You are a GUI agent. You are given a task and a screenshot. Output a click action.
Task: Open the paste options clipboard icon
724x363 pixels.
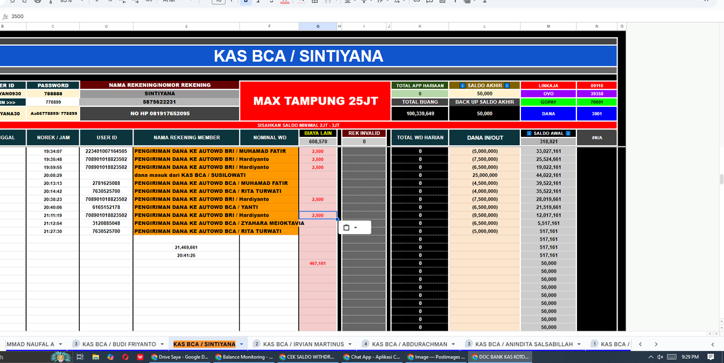pyautogui.click(x=347, y=227)
